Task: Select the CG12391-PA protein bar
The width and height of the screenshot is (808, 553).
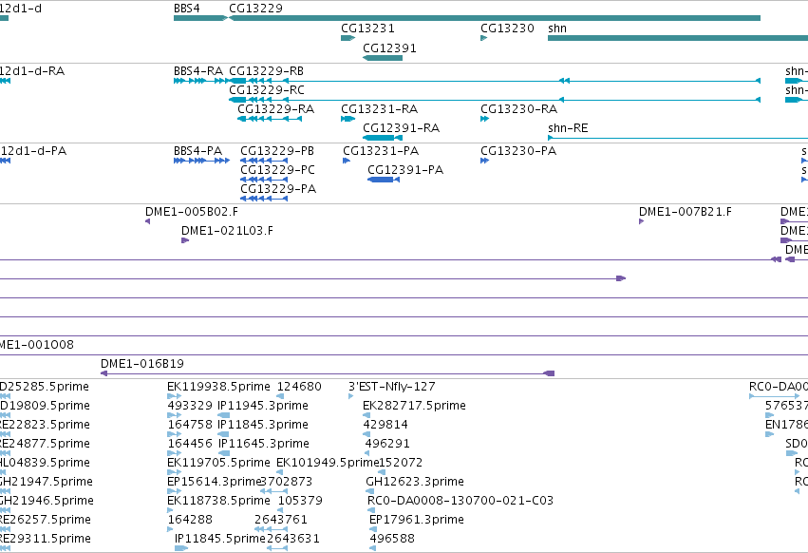Action: pyautogui.click(x=384, y=180)
